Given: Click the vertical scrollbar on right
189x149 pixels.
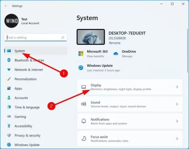Looking at the screenshot, I should [x=187, y=50].
